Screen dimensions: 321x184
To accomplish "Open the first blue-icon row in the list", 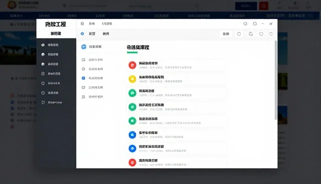I will point(177,134).
